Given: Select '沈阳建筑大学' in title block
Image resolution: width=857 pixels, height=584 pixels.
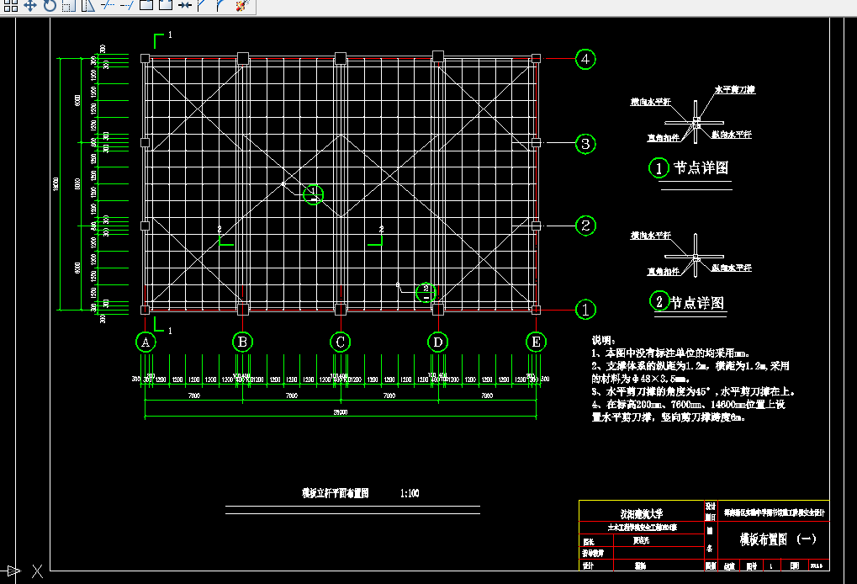Looking at the screenshot, I should point(641,513).
